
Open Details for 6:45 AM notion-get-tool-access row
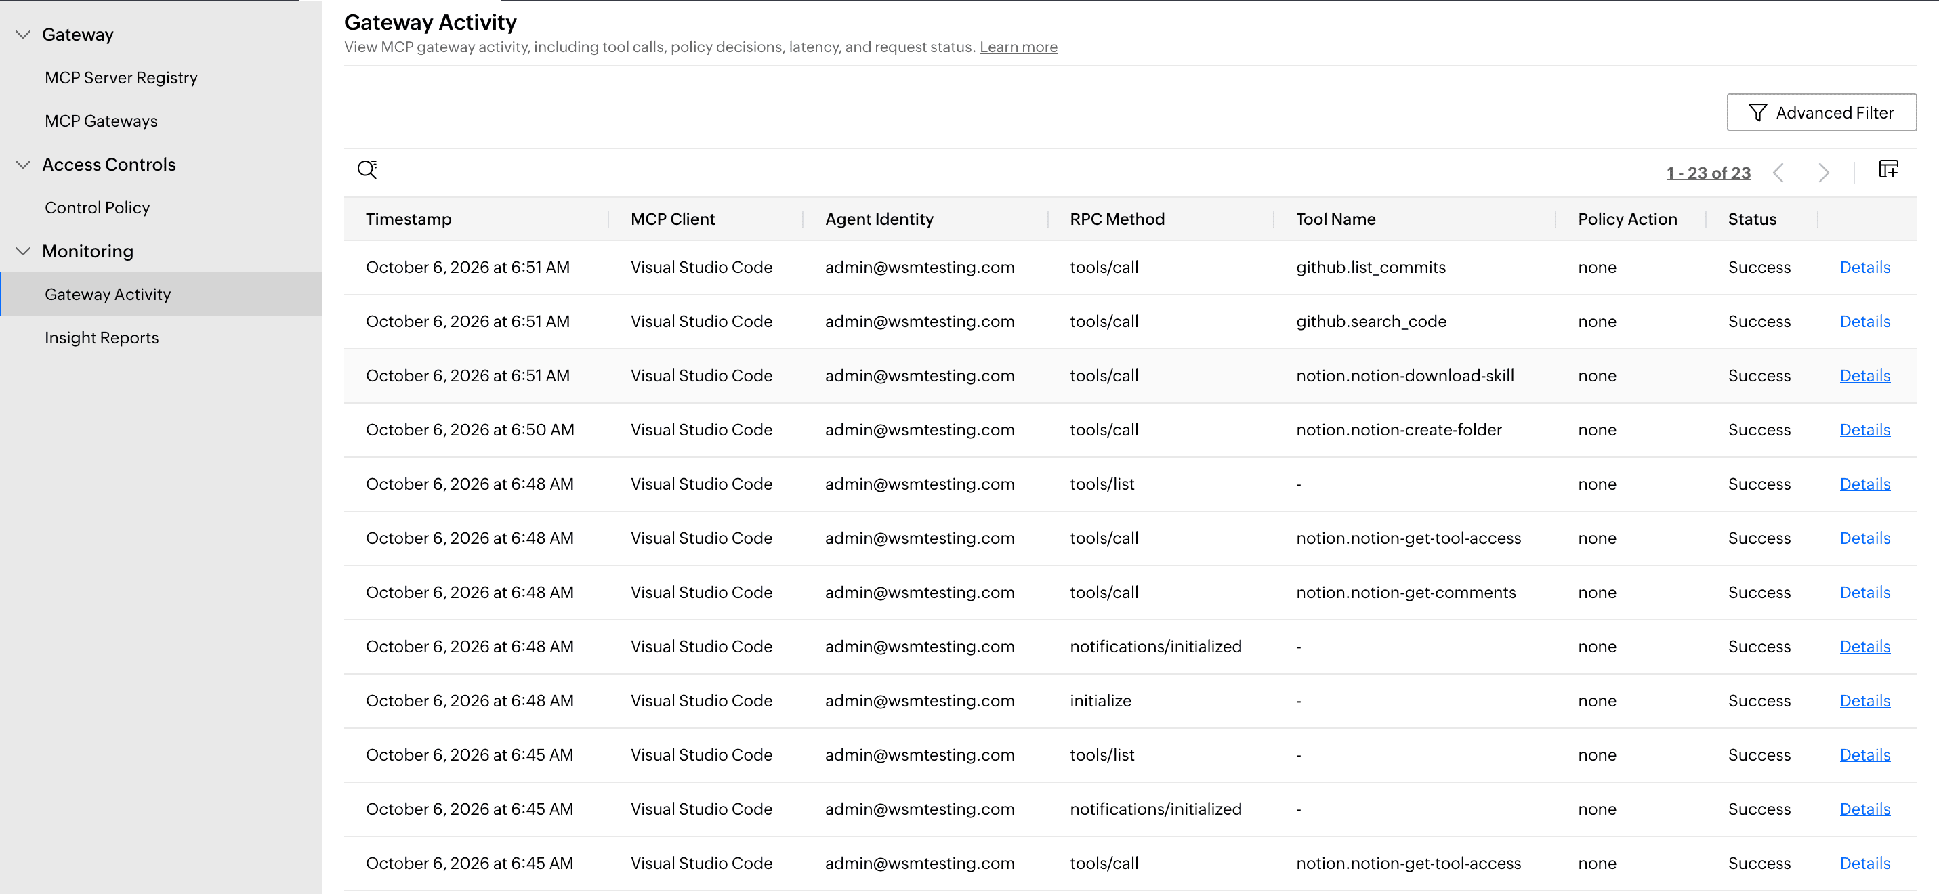[1864, 863]
